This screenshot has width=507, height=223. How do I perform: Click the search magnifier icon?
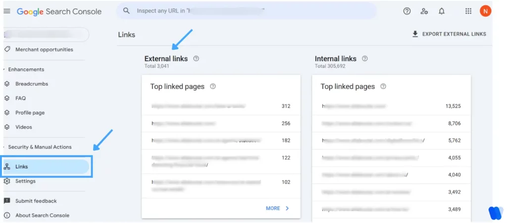pos(126,11)
